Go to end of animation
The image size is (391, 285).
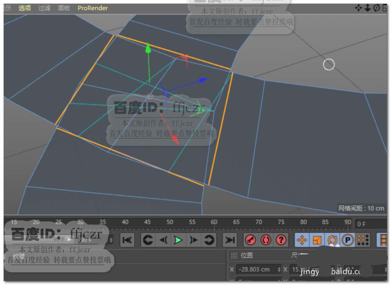tap(230, 240)
